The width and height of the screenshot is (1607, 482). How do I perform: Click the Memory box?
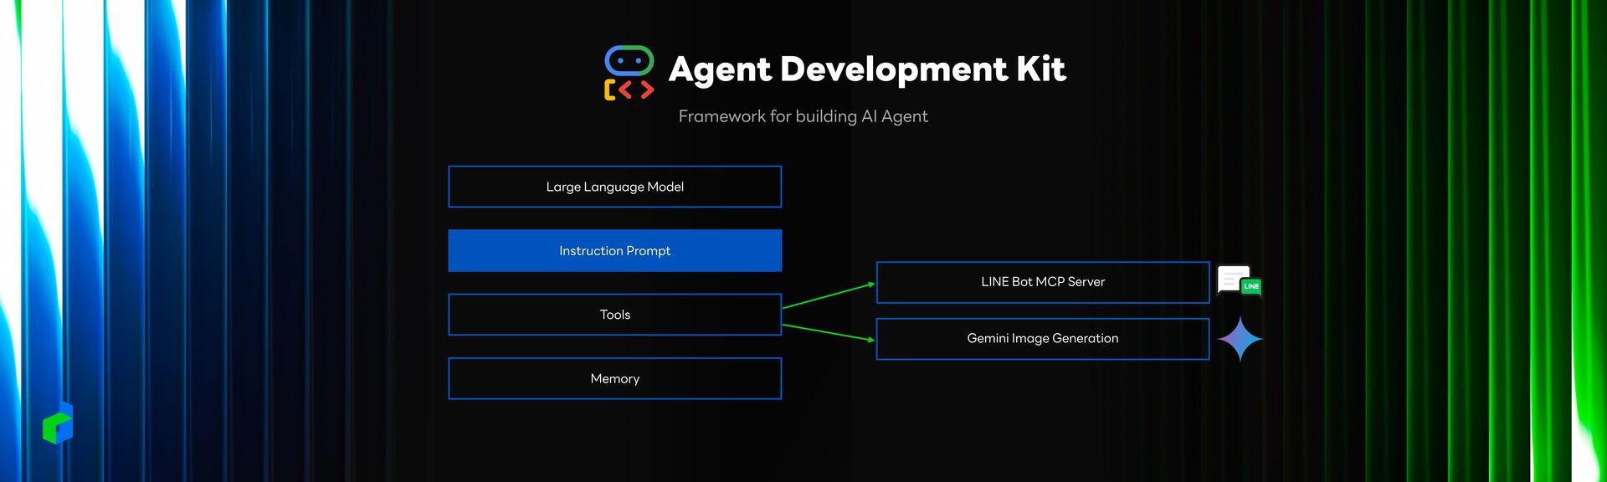click(x=615, y=379)
